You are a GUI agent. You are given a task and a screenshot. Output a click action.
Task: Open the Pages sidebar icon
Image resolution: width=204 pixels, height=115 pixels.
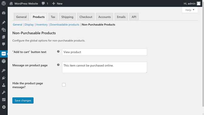[x=4, y=37]
